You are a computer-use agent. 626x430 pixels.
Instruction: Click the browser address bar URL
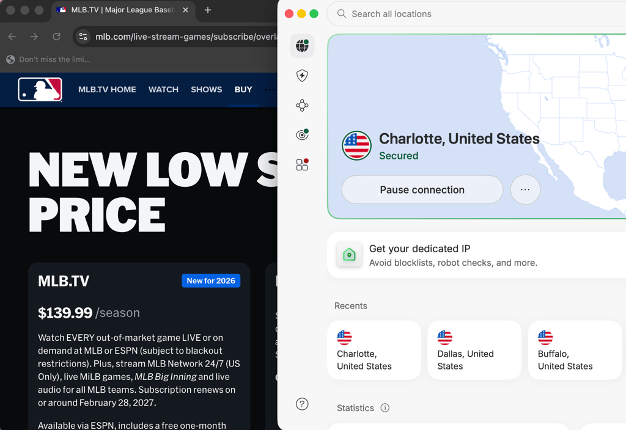point(186,37)
